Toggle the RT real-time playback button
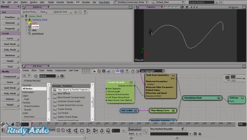The height and width of the screenshot is (140, 247). 123,131
